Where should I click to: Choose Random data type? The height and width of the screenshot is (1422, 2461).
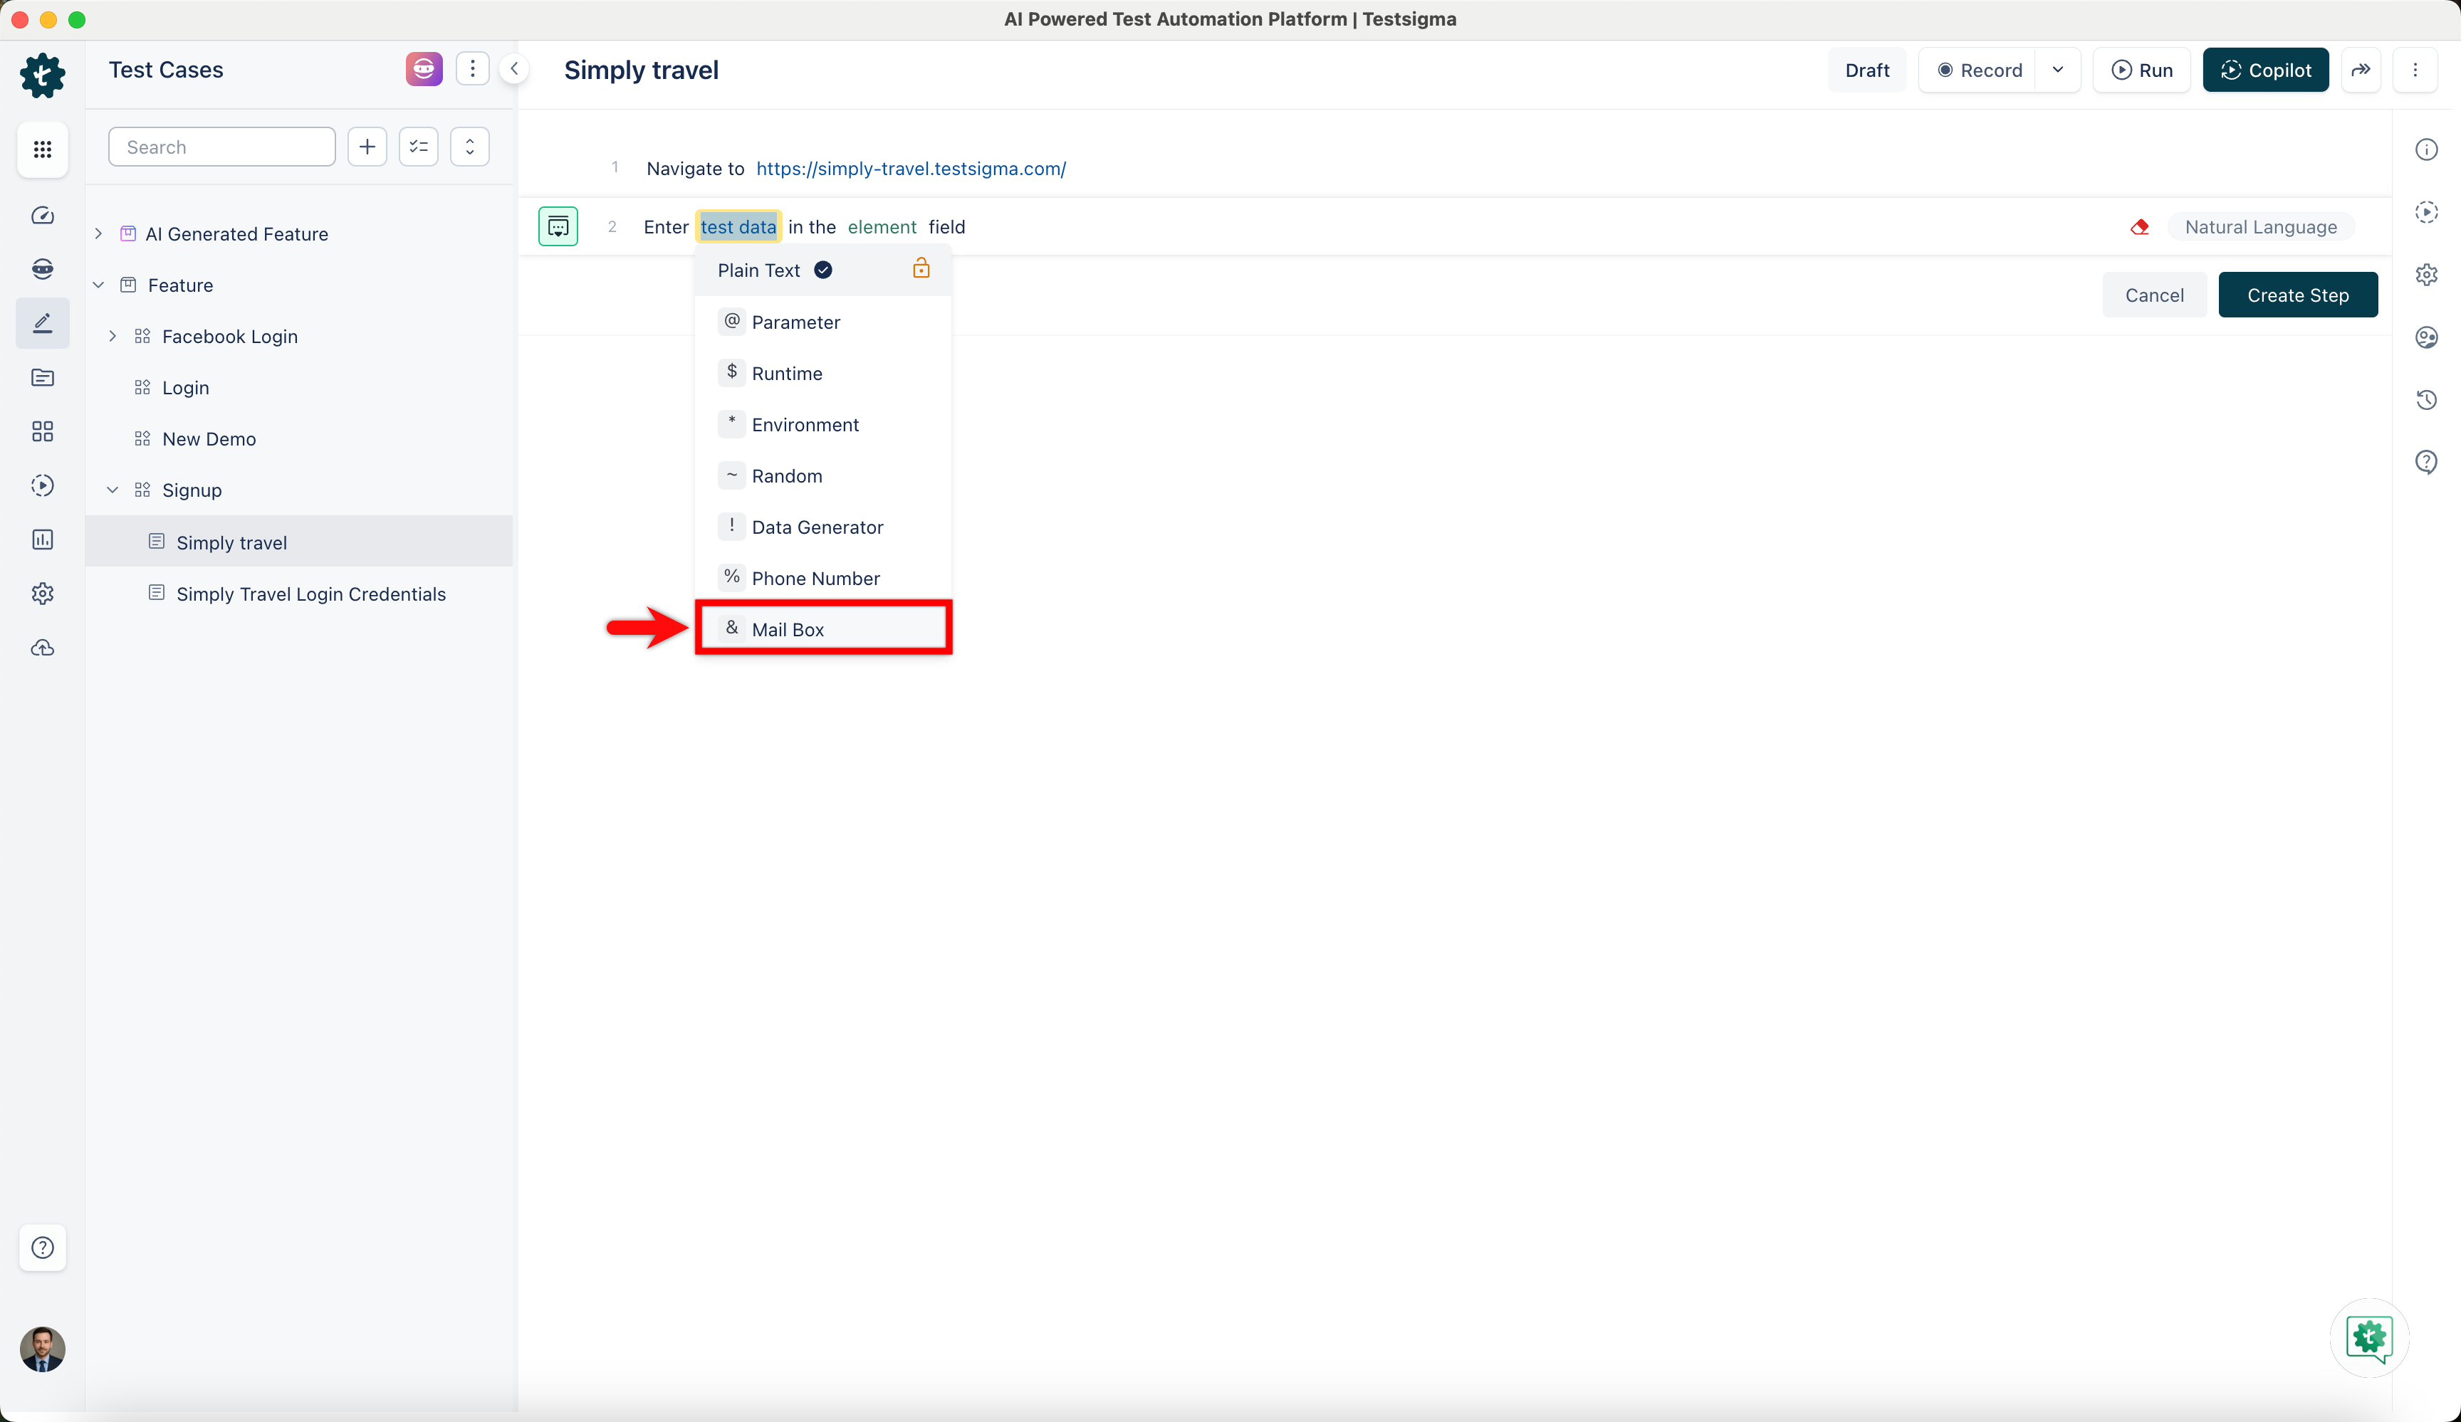pyautogui.click(x=822, y=475)
